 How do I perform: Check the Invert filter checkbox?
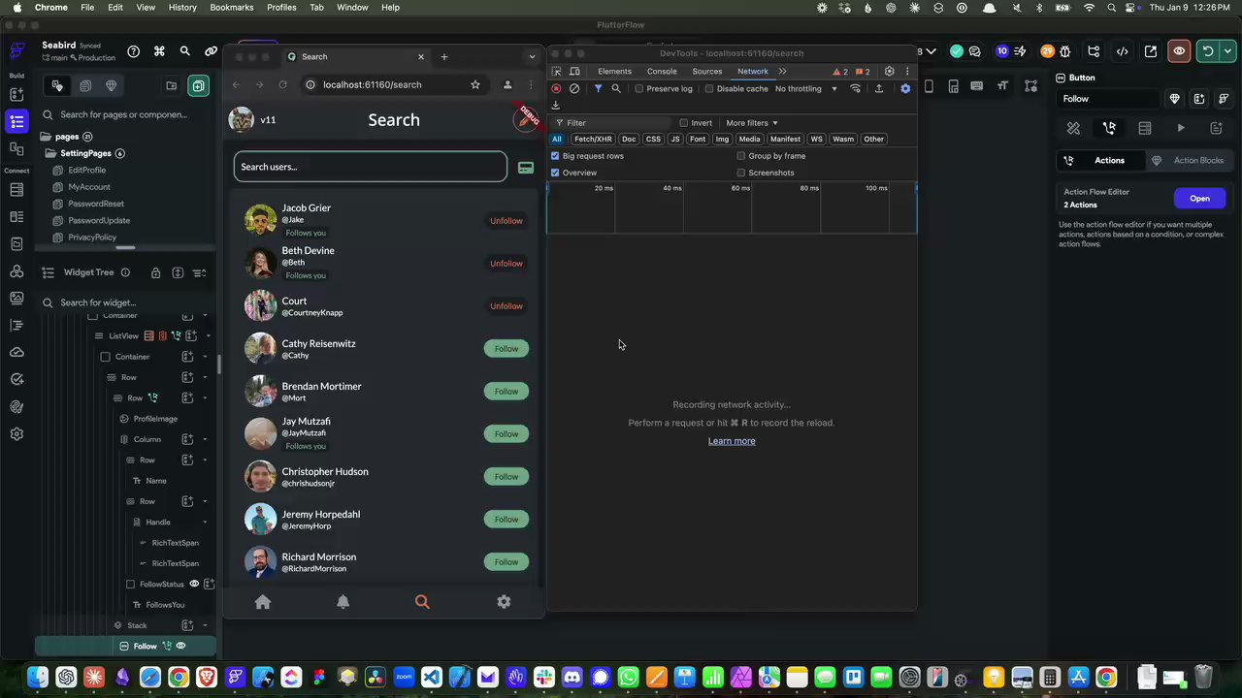[684, 123]
